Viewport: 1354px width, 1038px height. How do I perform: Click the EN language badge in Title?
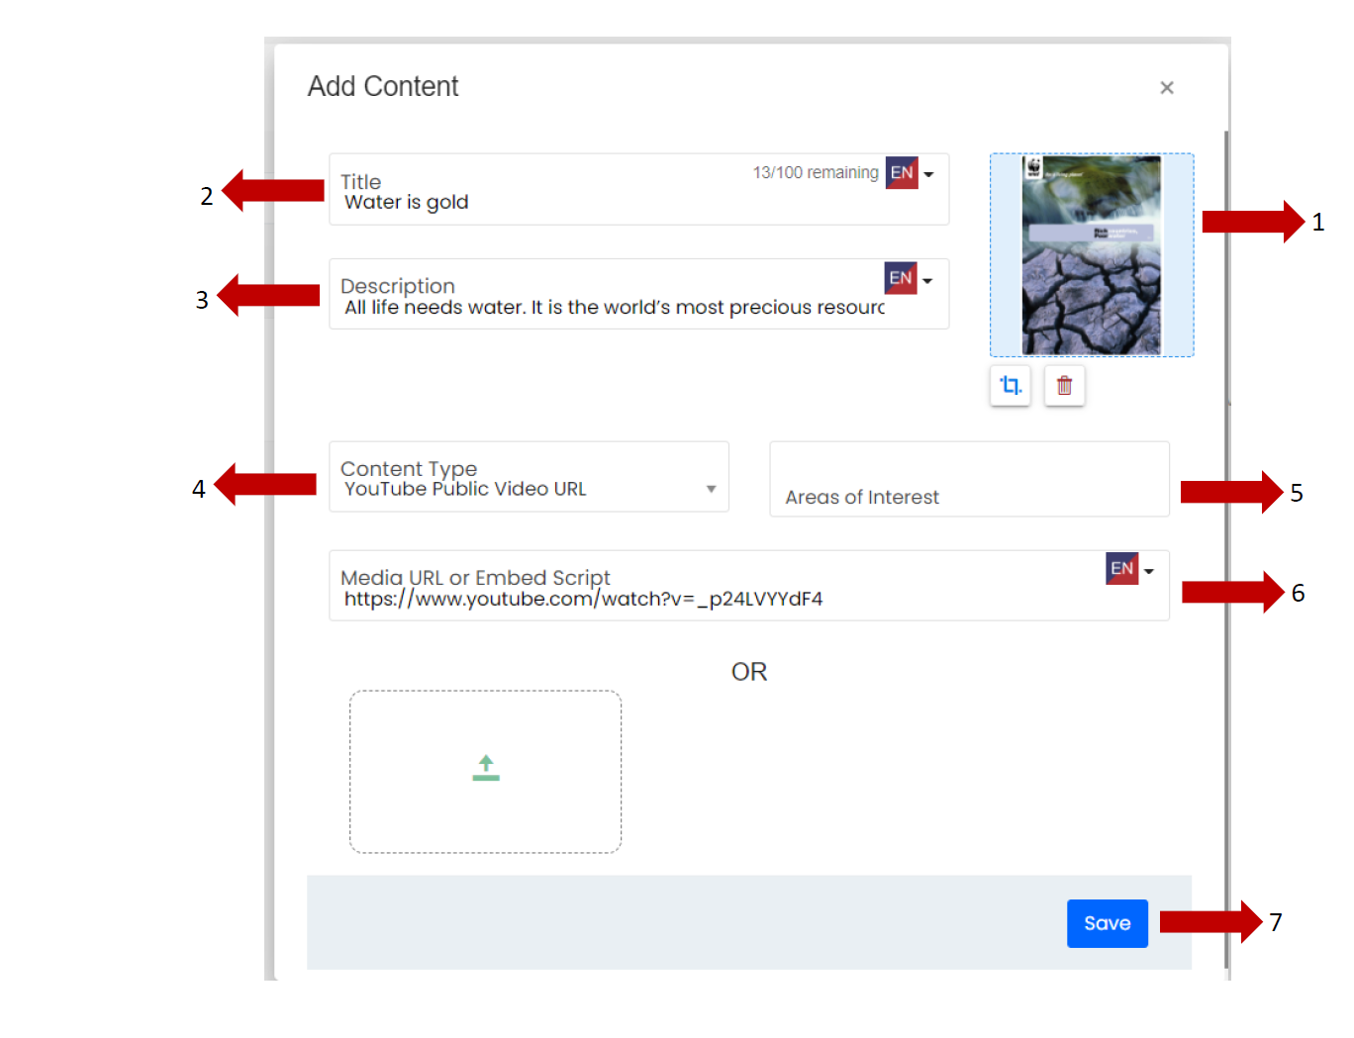coord(901,172)
